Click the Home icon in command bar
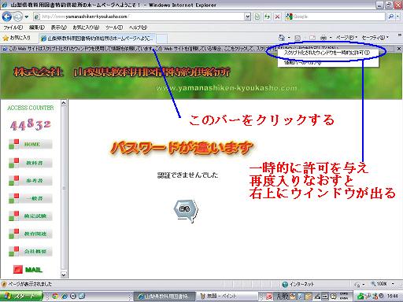Image resolution: width=403 pixels, height=302 pixels. click(x=282, y=38)
